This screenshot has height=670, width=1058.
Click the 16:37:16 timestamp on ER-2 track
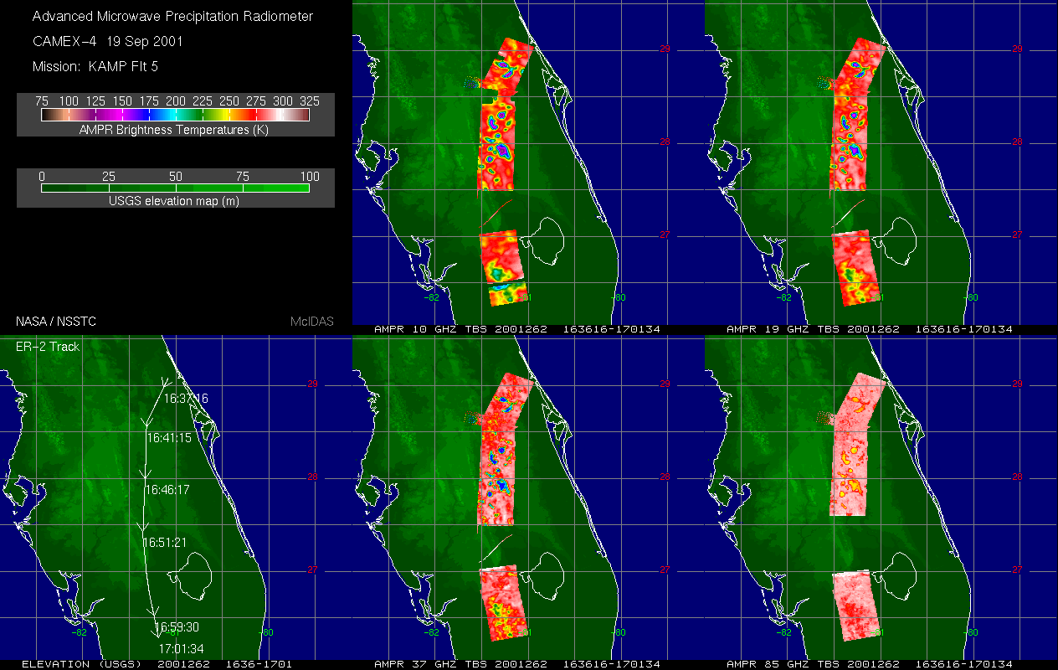[186, 399]
